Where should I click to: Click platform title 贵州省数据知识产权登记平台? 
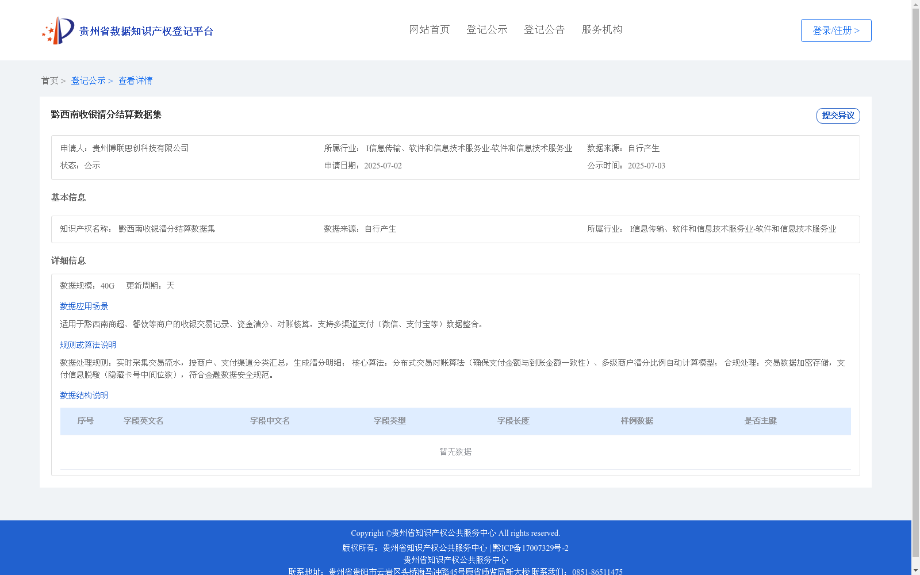tap(146, 31)
